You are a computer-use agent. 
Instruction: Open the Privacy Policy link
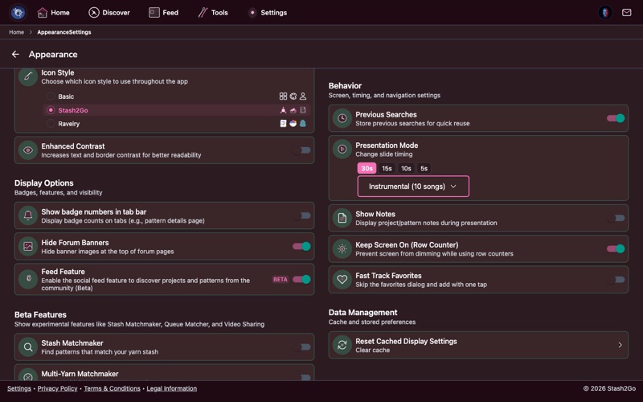pos(58,388)
